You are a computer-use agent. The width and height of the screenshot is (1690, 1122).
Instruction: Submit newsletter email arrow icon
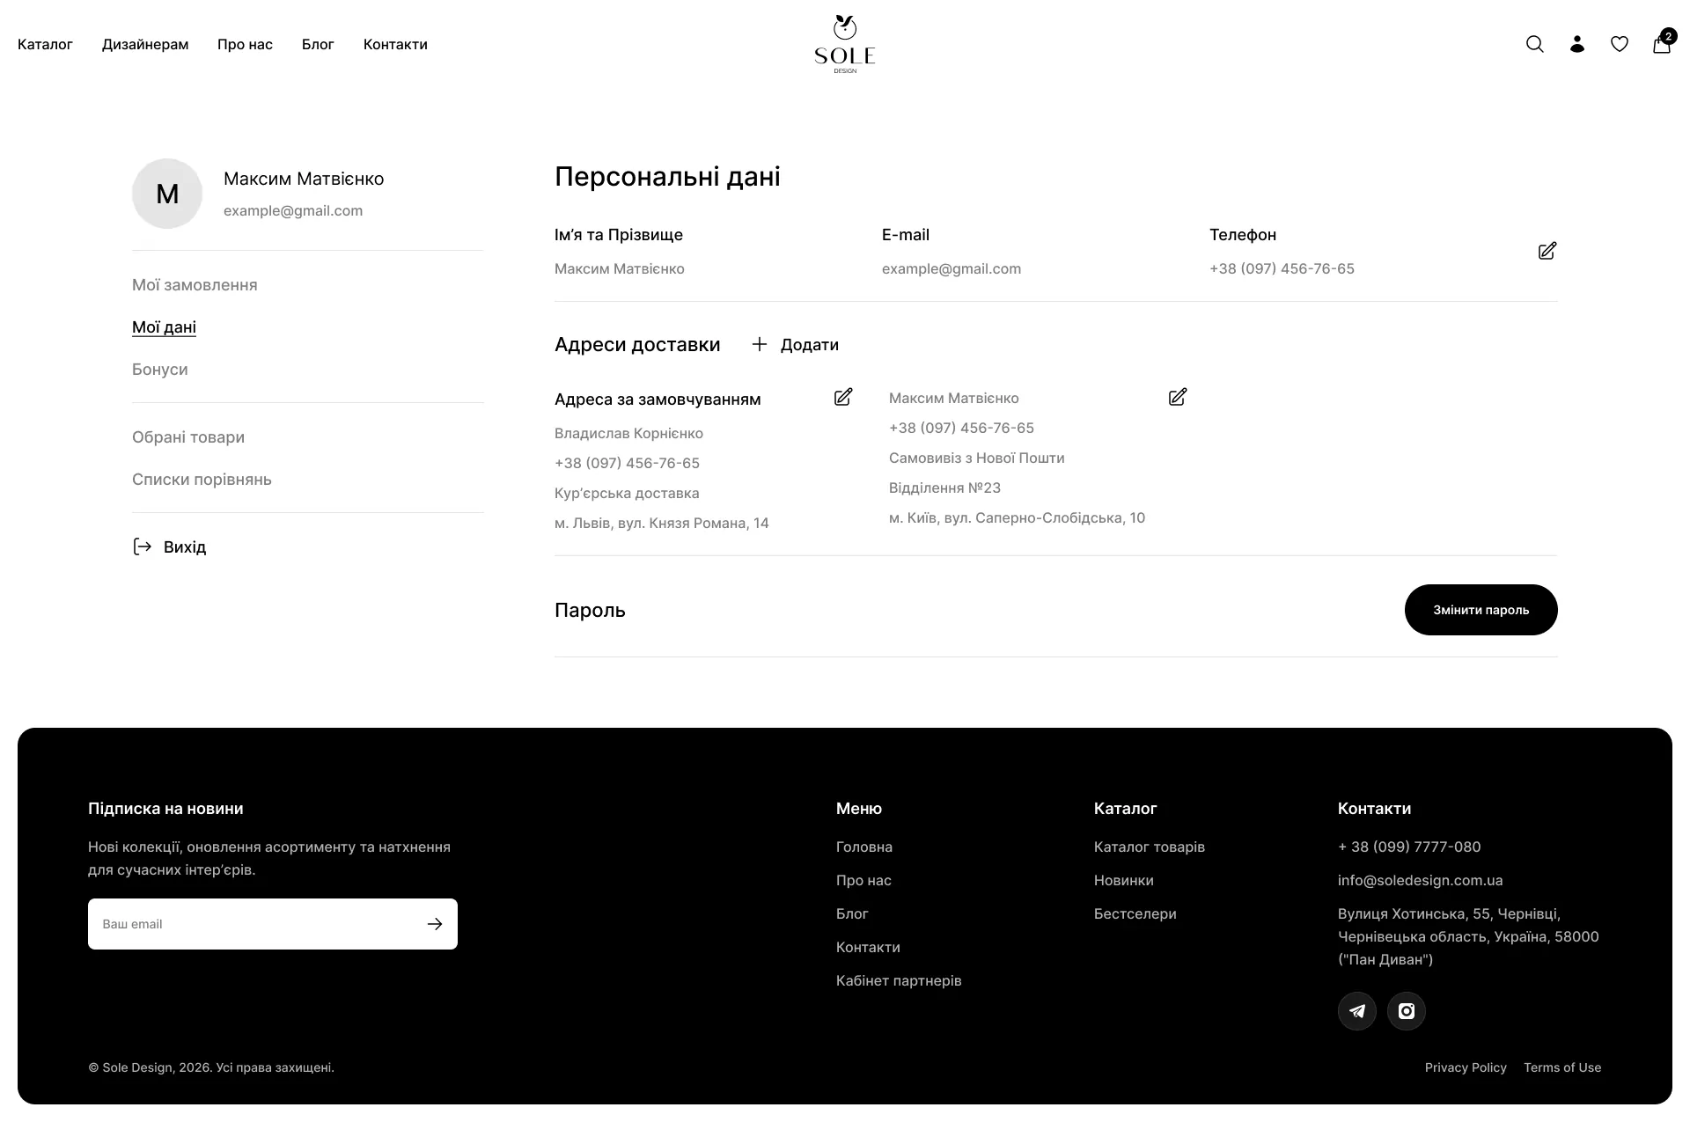[x=434, y=924]
